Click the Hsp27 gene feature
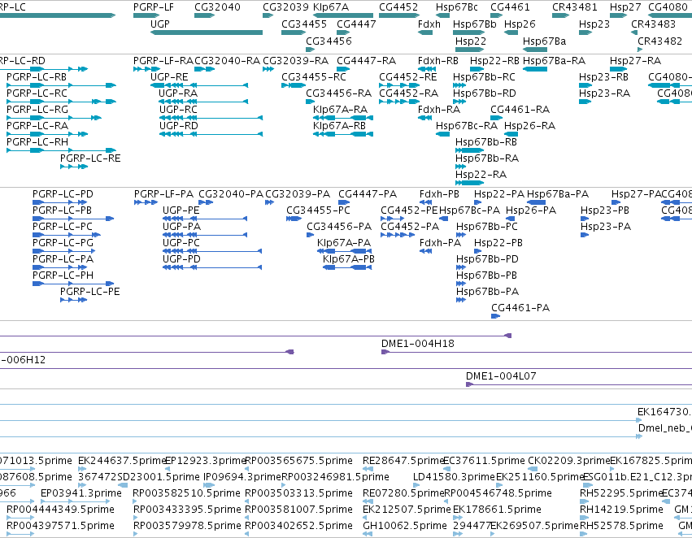The height and width of the screenshot is (538, 692). (618, 16)
